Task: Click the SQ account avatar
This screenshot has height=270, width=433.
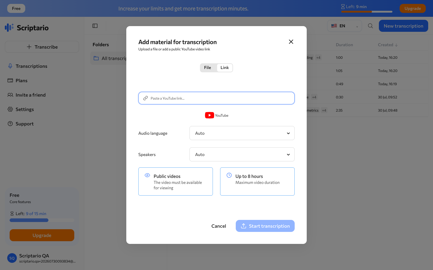Action: [12, 258]
